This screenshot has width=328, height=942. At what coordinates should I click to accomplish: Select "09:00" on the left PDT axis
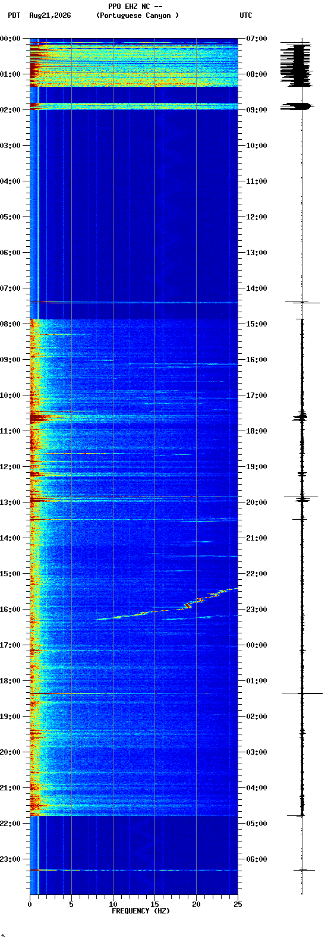10,359
